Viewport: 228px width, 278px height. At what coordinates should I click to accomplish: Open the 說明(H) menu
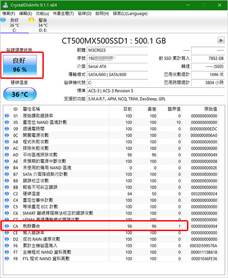tap(102, 14)
